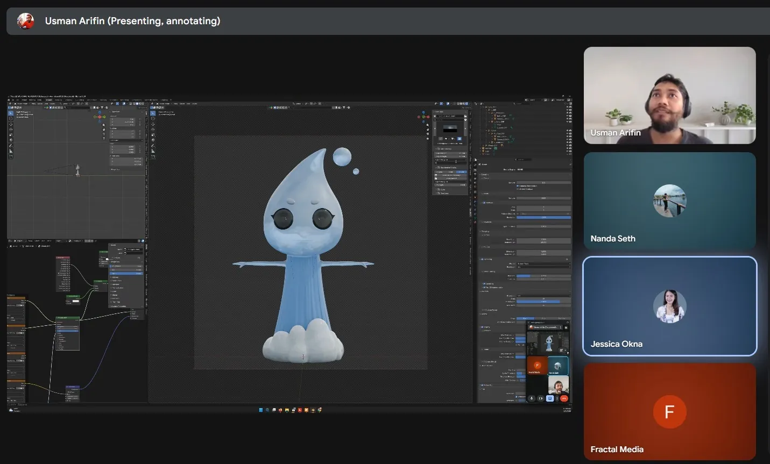Screen dimensions: 770x464
Task: Select the Transform tool in center viewport
Action: [x=153, y=140]
